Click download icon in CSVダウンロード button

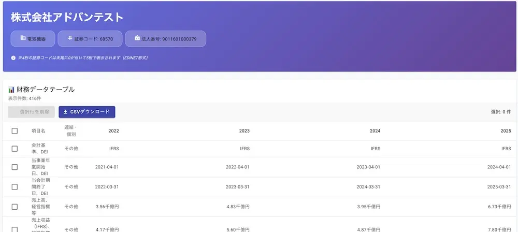pyautogui.click(x=65, y=112)
